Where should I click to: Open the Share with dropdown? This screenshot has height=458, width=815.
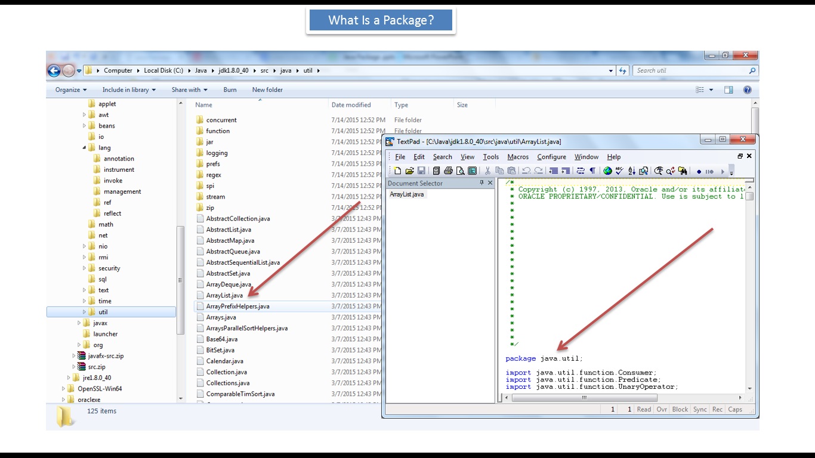(190, 90)
